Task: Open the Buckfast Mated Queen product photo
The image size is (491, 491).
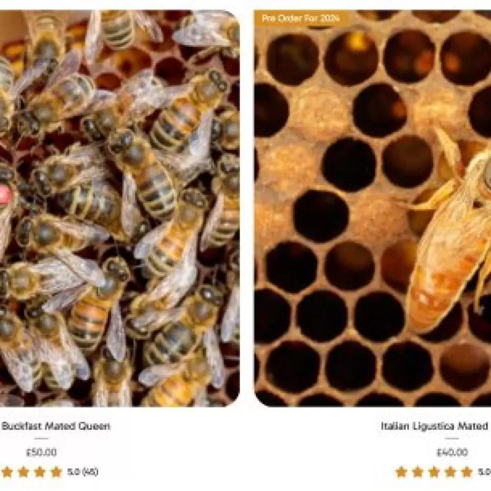Action: [120, 209]
